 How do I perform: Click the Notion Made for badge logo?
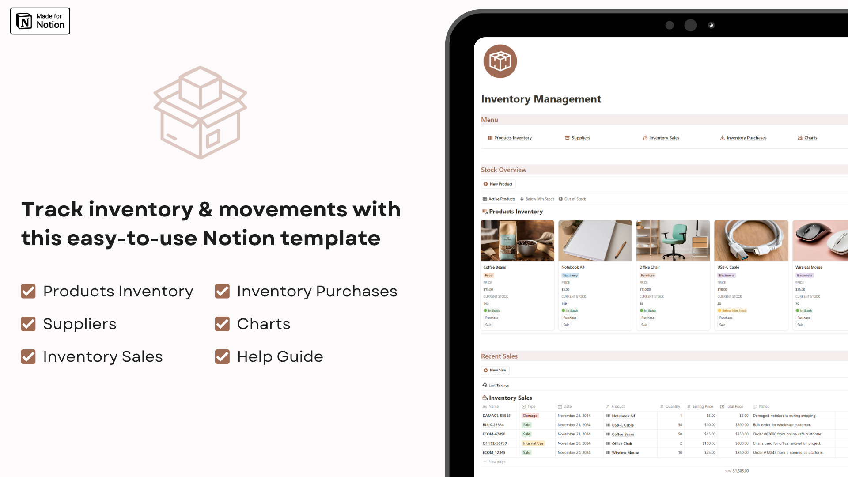[x=40, y=21]
